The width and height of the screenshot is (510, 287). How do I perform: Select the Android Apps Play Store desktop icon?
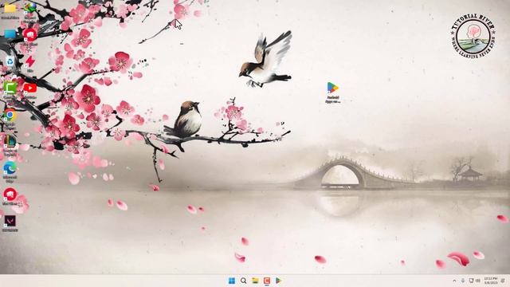[x=332, y=92]
